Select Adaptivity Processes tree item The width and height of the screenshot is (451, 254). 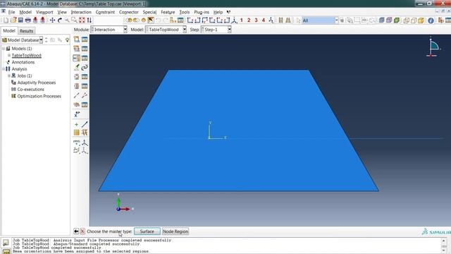pos(37,83)
